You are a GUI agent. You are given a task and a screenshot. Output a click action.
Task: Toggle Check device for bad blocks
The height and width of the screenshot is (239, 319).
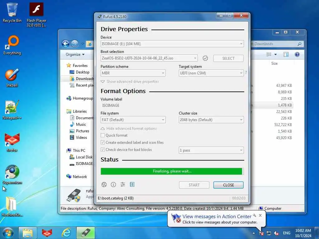(103, 150)
